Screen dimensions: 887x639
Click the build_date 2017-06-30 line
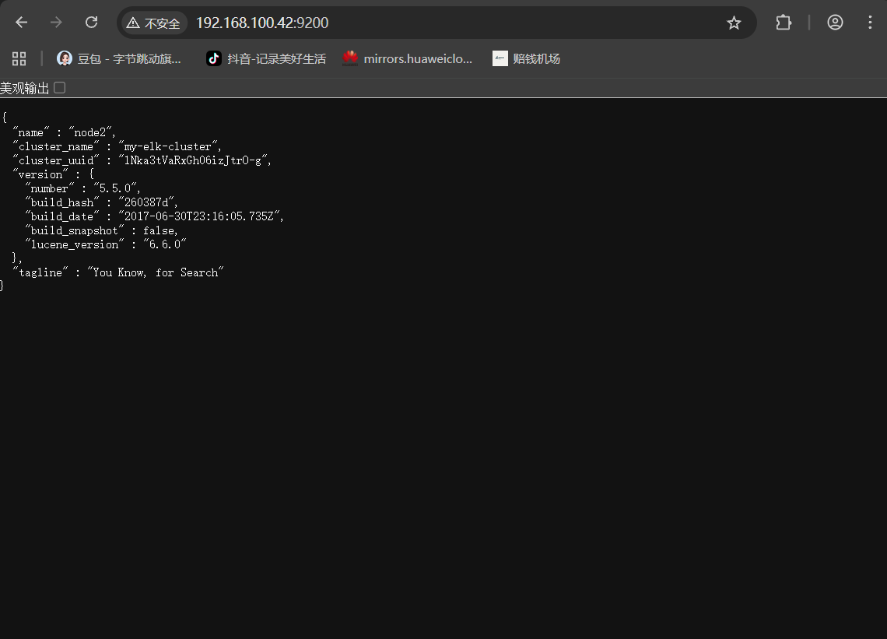(x=154, y=217)
